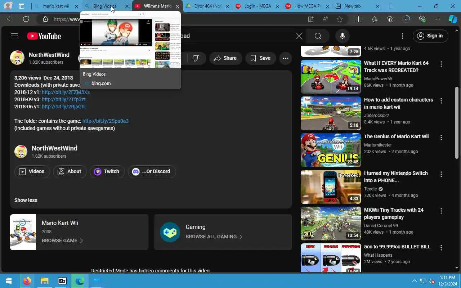Click the Sign in button
461x288 pixels.
click(430, 36)
